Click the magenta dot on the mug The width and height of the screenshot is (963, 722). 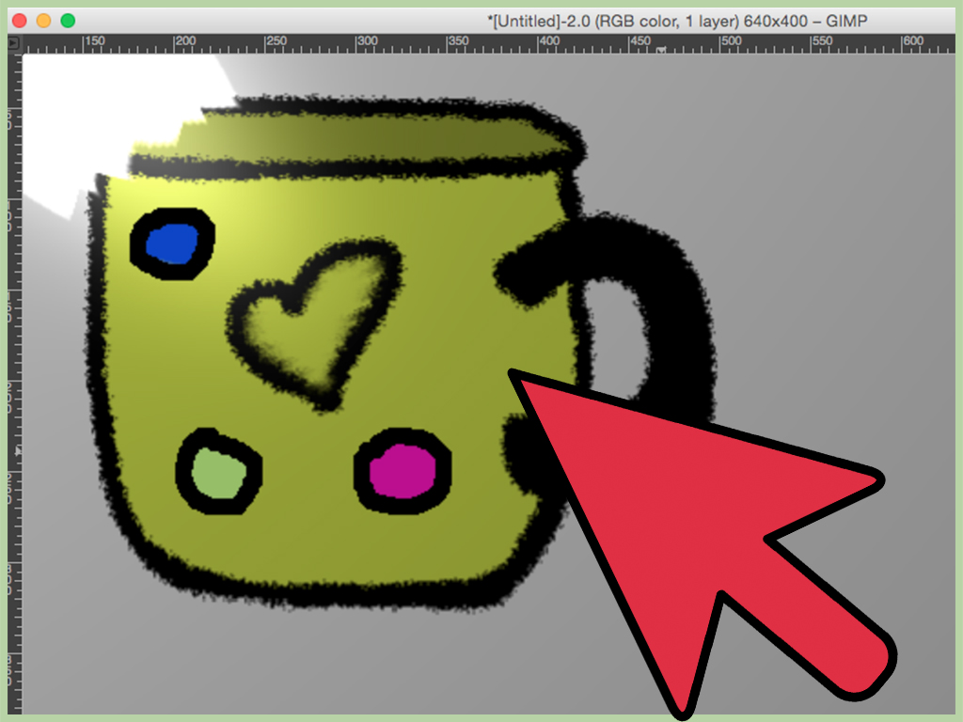(403, 471)
